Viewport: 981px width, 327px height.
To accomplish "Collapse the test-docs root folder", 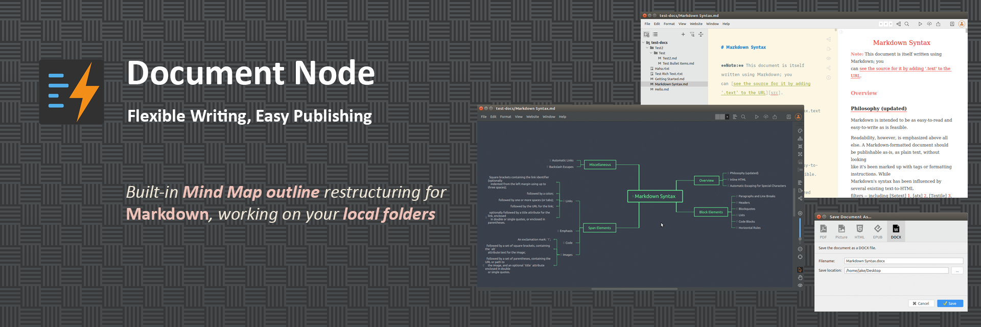I will (x=643, y=43).
